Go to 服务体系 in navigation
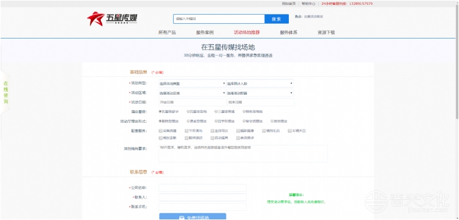 tap(289, 32)
